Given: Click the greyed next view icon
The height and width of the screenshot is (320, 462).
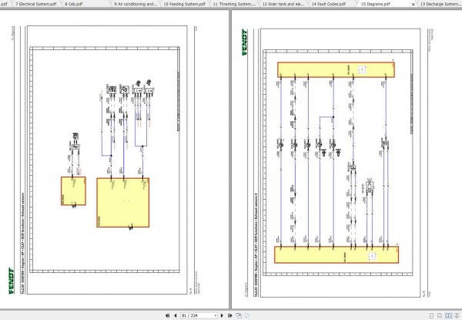Looking at the screenshot, I should click(247, 315).
